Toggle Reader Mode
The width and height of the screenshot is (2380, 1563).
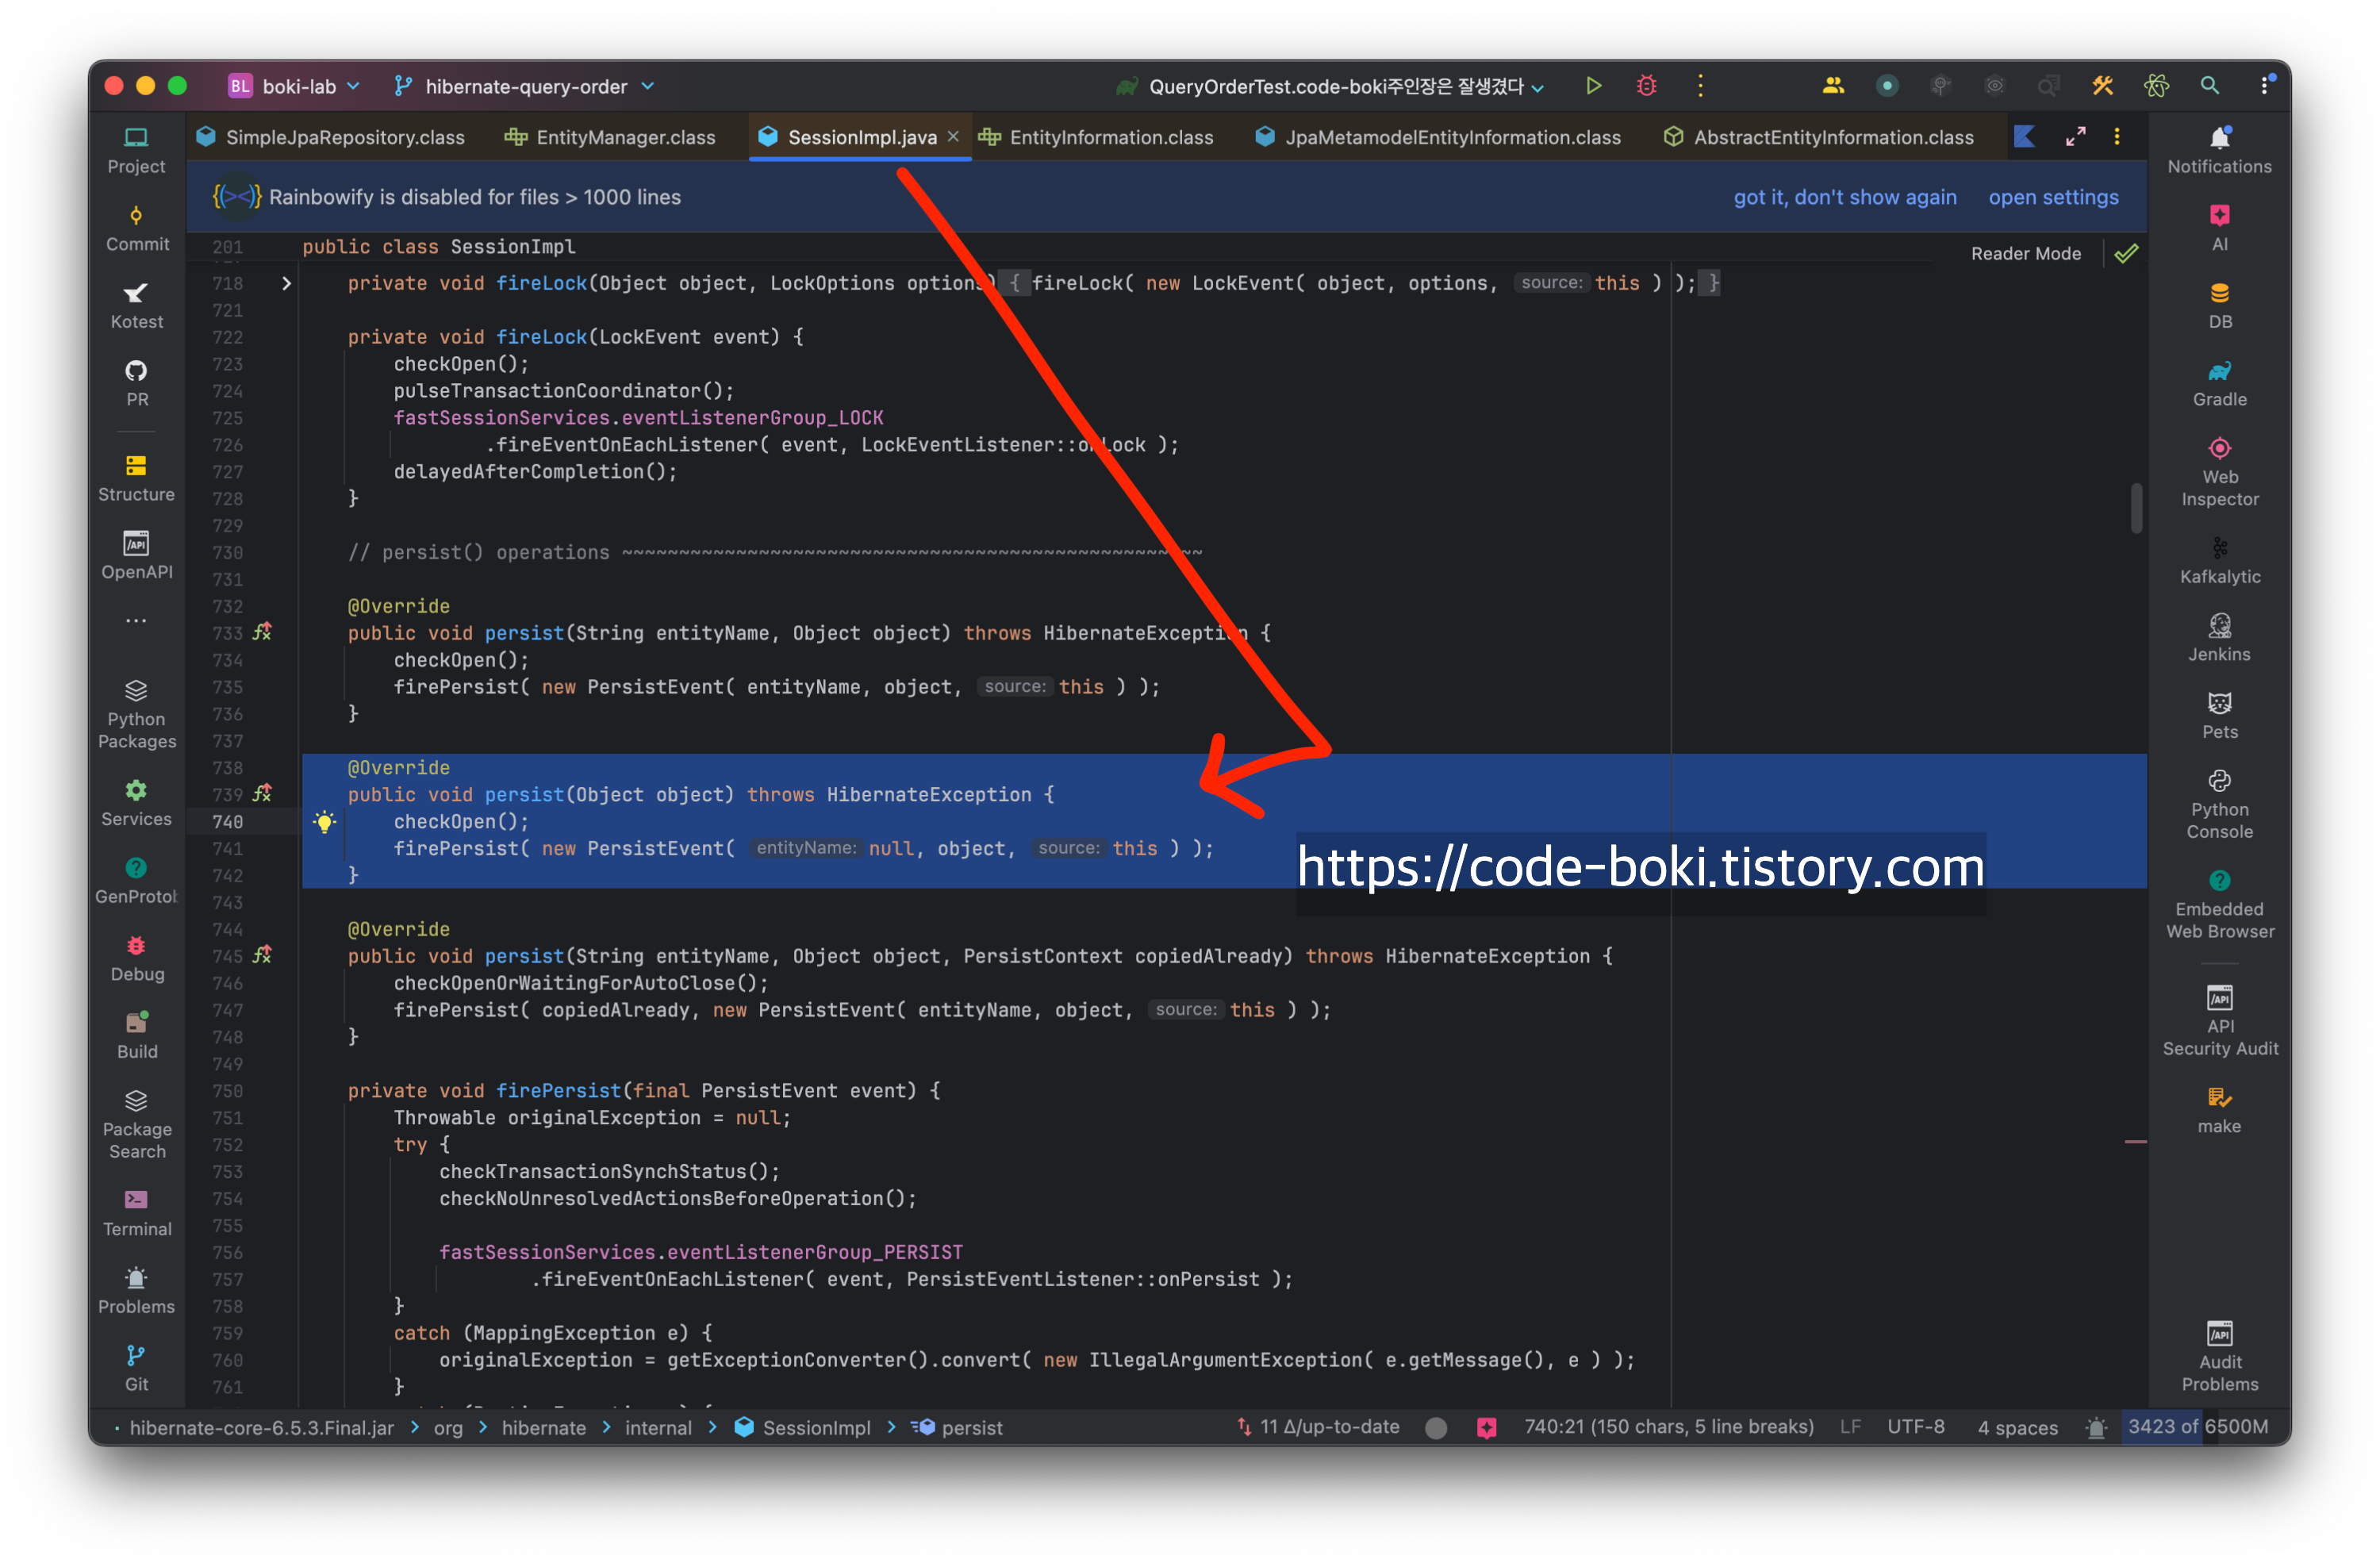point(2025,254)
